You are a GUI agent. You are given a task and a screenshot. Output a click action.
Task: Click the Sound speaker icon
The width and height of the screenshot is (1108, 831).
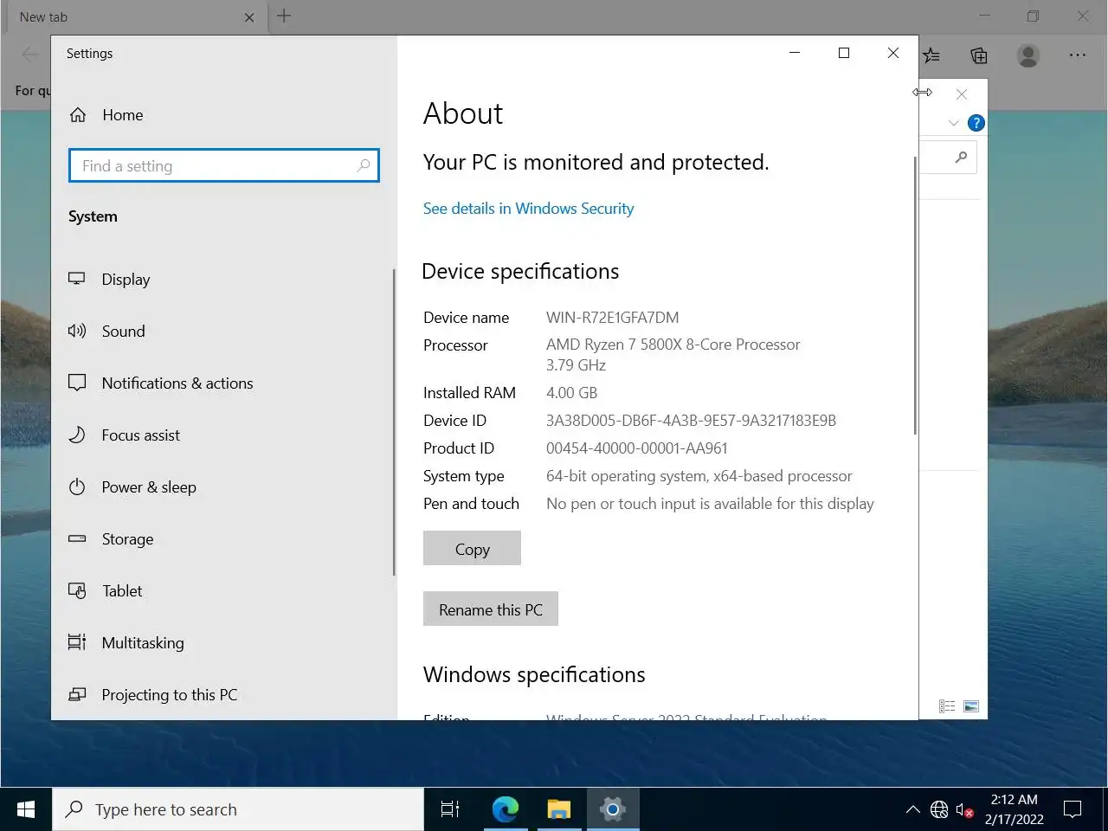pyautogui.click(x=77, y=331)
